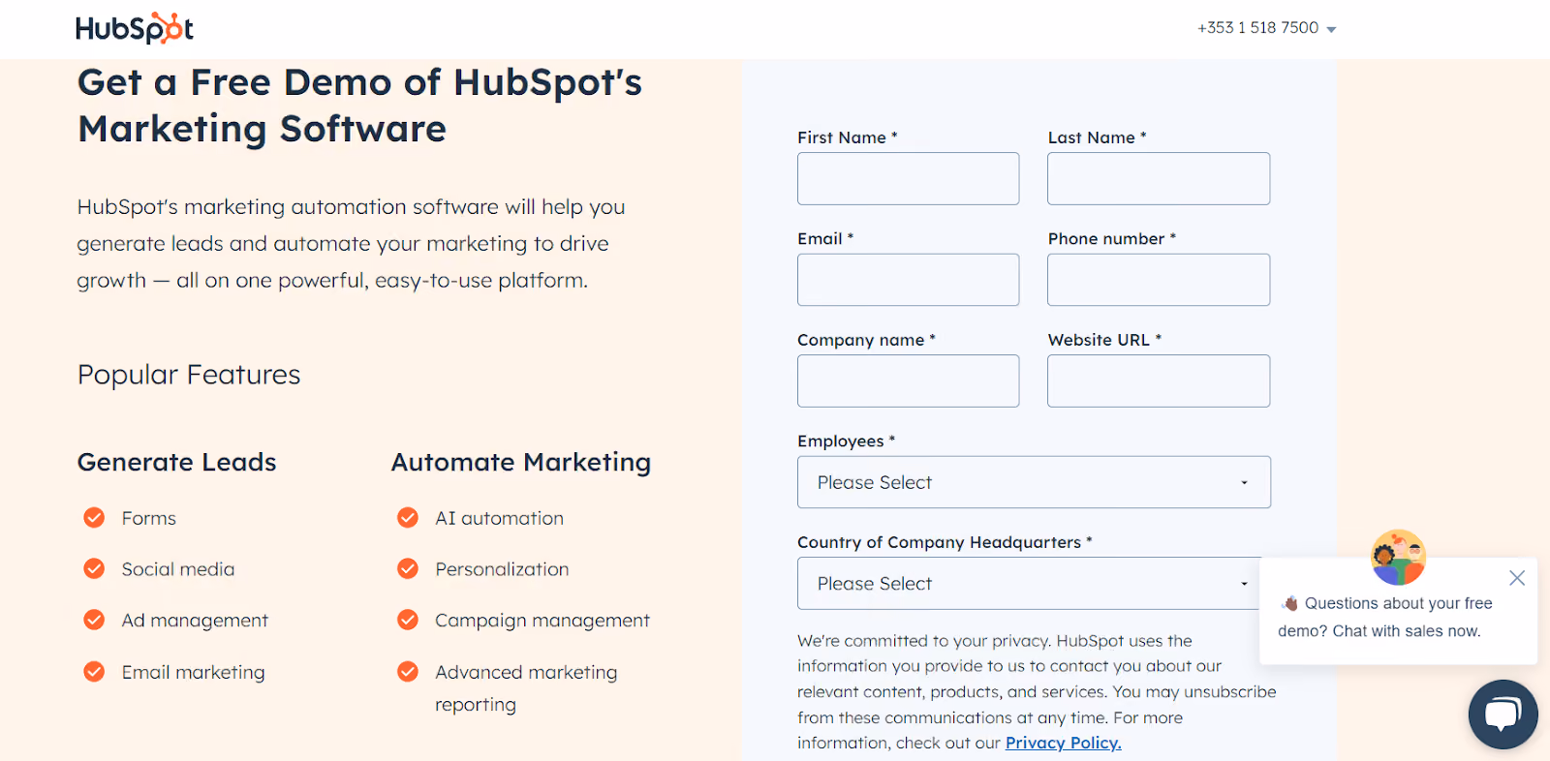Click the Popular Features heading
Screen dimensions: 1550x761
[x=189, y=375]
